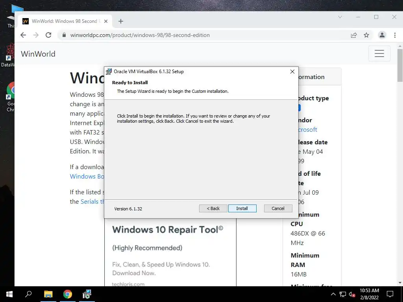
Task: Minimize the Chrome window
Action: [x=358, y=17]
